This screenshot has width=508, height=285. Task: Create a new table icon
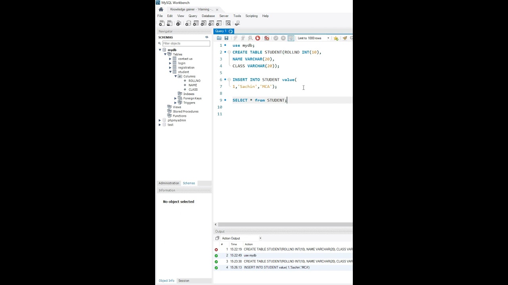click(196, 23)
